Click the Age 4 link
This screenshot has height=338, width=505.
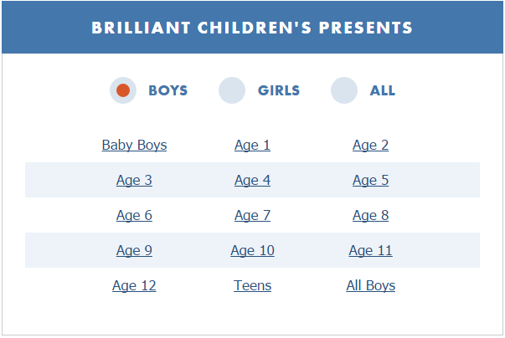[252, 180]
